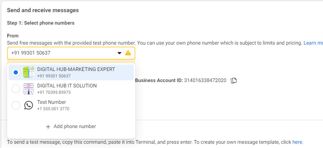Click the Step 1: Select phone numbers heading
Image resolution: width=323 pixels, height=148 pixels.
(40, 23)
